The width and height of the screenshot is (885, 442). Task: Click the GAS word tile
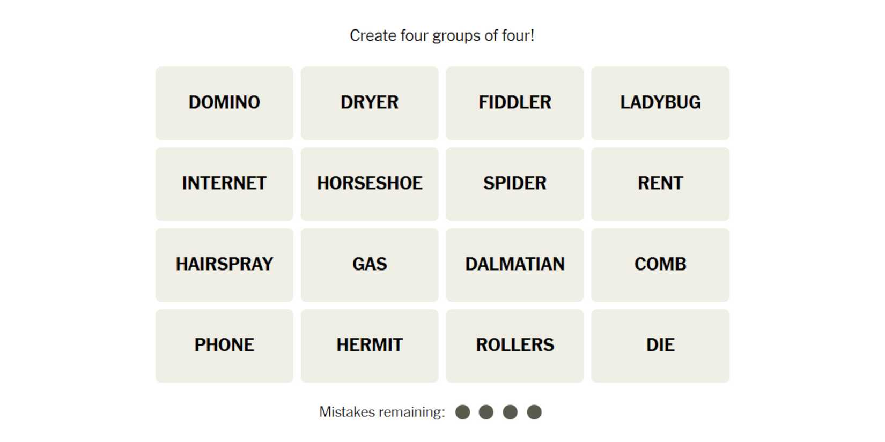(370, 265)
